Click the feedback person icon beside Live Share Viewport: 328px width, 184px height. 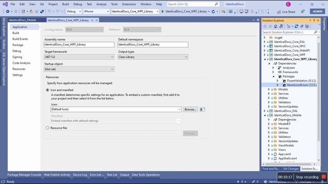303,12
